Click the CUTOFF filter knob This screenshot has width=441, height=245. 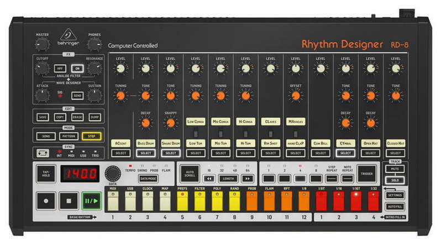click(x=42, y=69)
